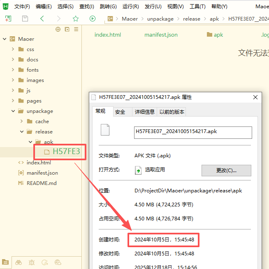Image resolution: width=269 pixels, height=269 pixels.
Task: Open the 跳转(G) menu
Action: point(108,7)
